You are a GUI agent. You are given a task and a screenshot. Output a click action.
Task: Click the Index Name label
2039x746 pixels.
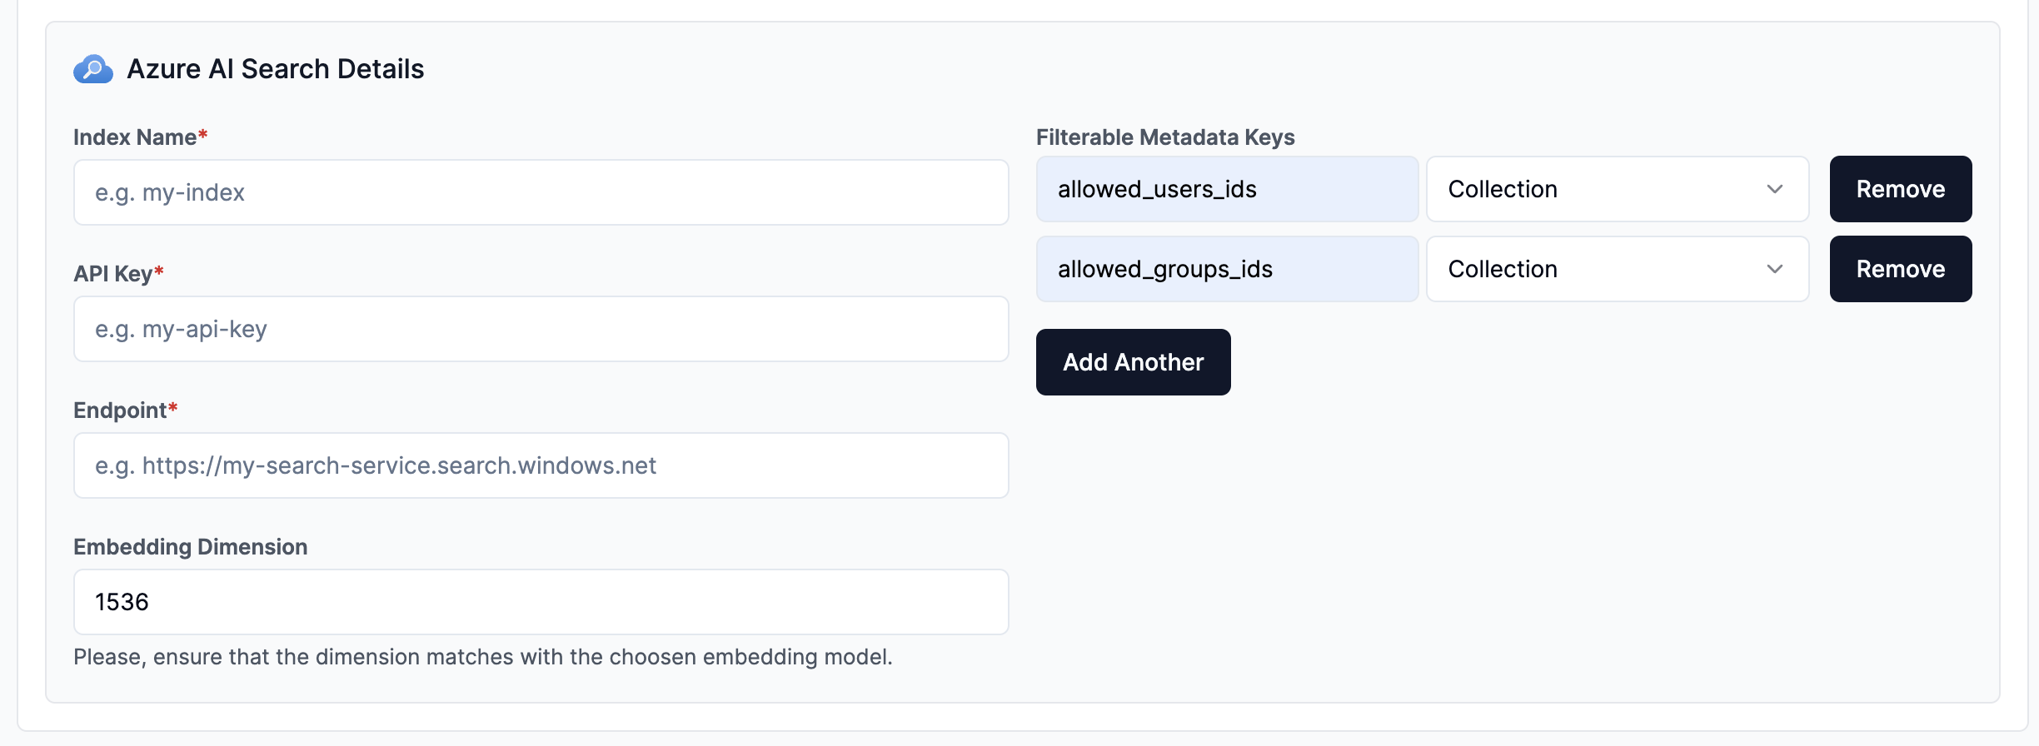tap(135, 137)
